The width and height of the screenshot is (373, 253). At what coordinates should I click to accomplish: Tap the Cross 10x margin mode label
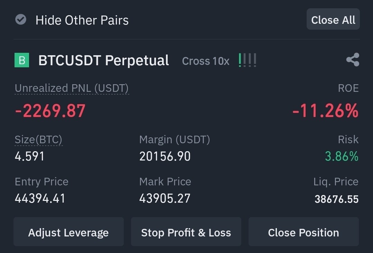pos(206,61)
